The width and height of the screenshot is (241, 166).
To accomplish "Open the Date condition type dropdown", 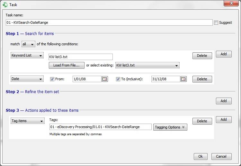I will pyautogui.click(x=27, y=79).
